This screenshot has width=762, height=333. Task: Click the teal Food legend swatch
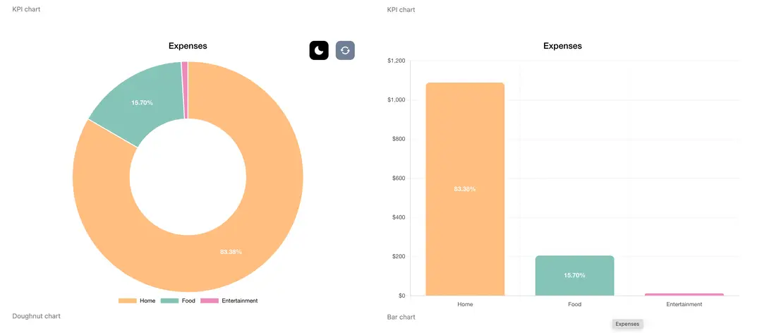tap(169, 301)
